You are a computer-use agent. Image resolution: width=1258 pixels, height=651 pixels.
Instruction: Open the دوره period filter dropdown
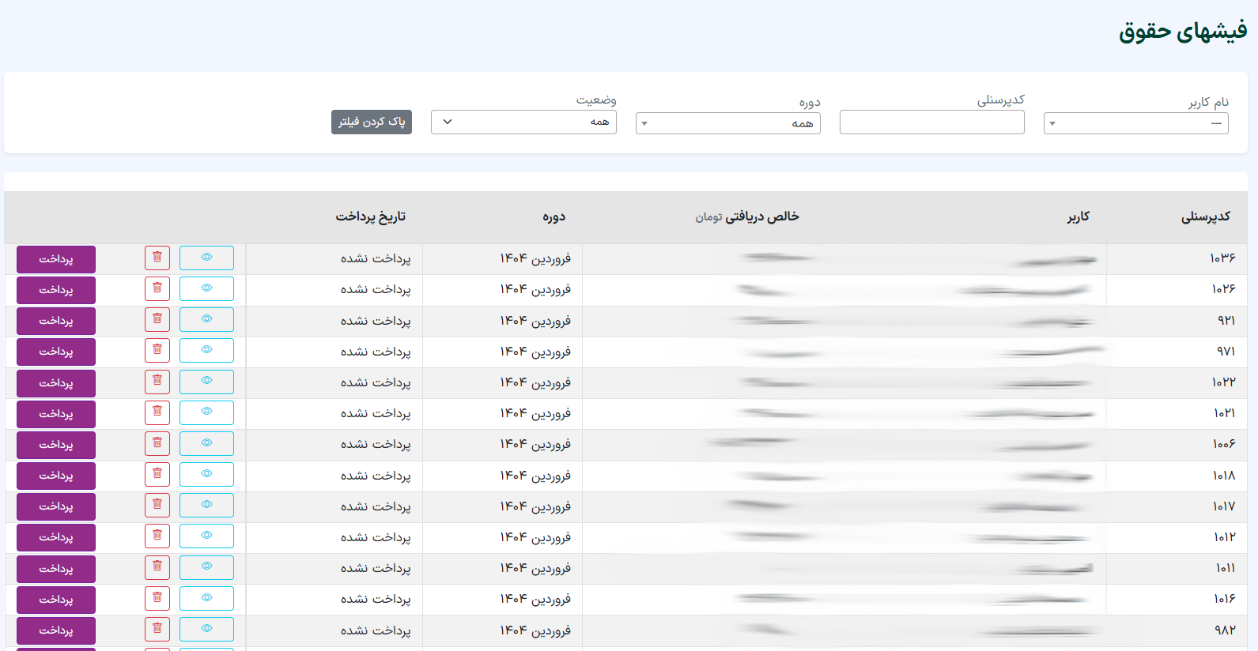tap(727, 123)
